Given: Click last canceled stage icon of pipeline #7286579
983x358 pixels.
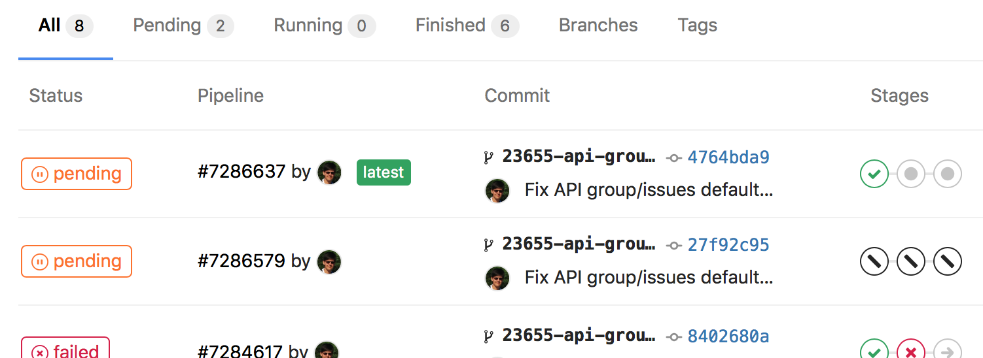Looking at the screenshot, I should tap(947, 262).
